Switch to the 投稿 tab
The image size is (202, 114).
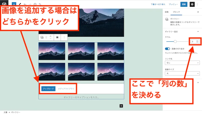pyautogui.click(x=167, y=12)
